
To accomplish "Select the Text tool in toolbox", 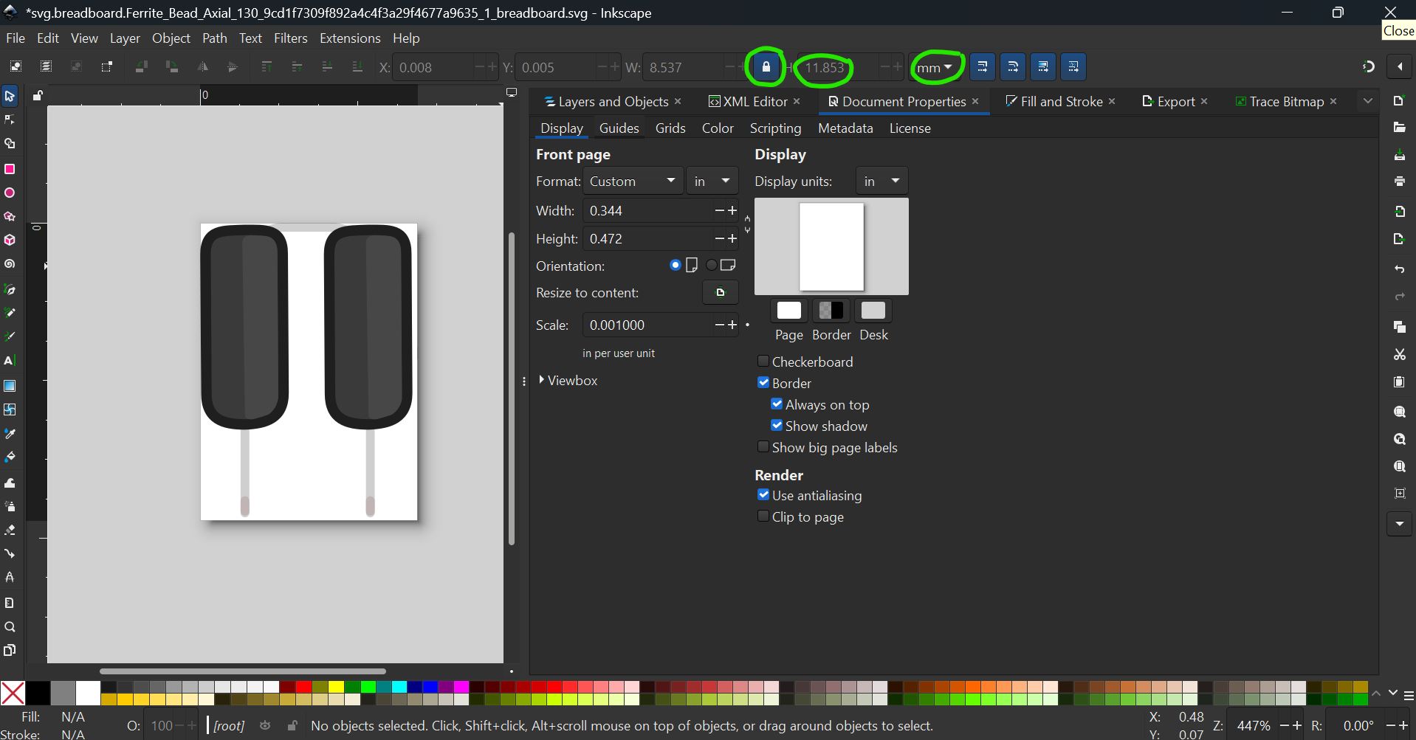I will point(10,361).
